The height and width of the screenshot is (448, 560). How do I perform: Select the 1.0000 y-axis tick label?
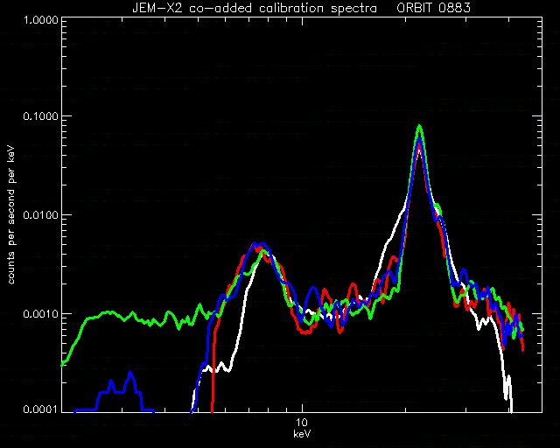[x=40, y=19]
